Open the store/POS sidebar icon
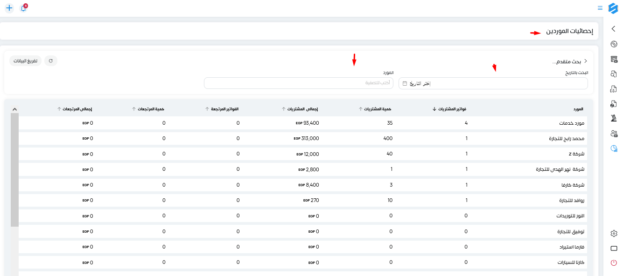Viewport: 623px width, 276px height. [614, 59]
